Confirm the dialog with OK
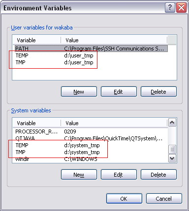Image resolution: width=189 pixels, height=211 pixels. coord(124,199)
